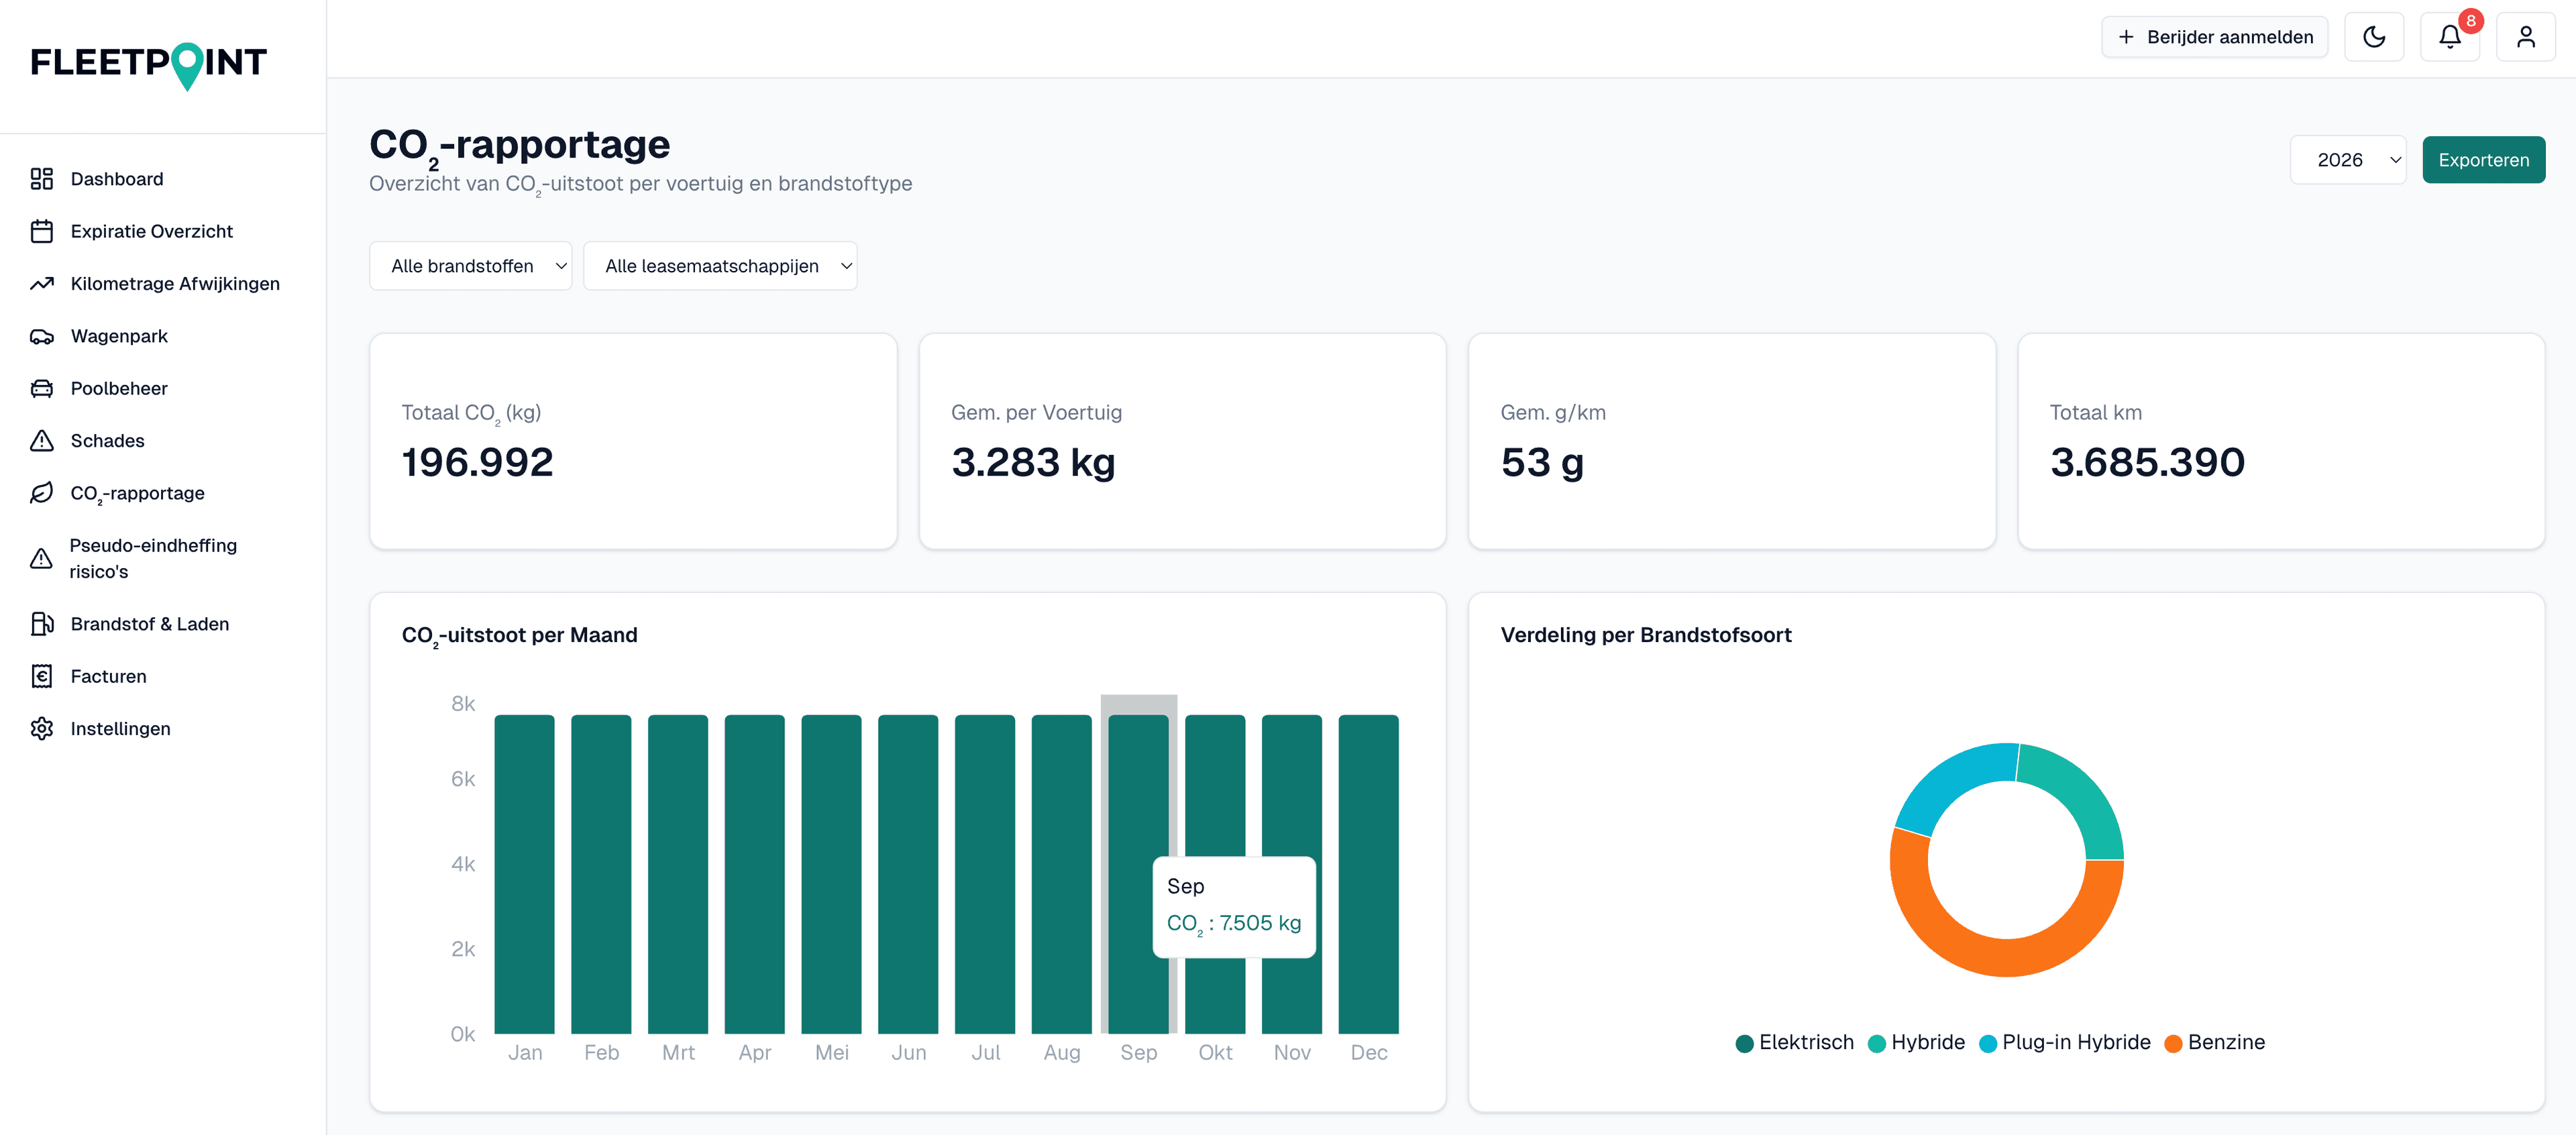Click the Poolbeheer vehicle icon
Image resolution: width=2576 pixels, height=1135 pixels.
tap(41, 388)
